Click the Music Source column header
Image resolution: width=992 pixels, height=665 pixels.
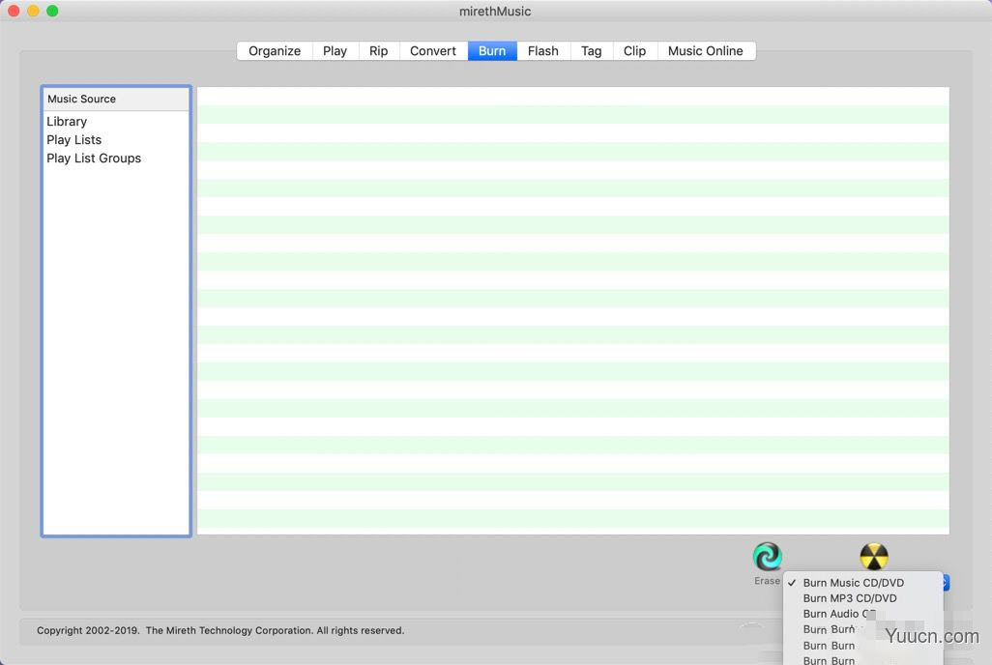point(116,99)
